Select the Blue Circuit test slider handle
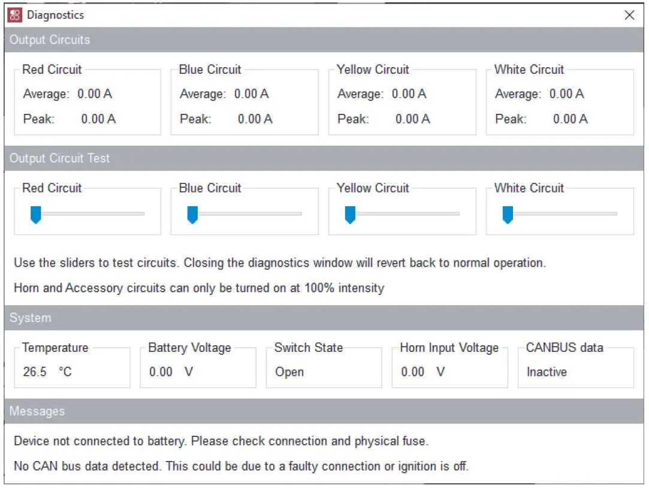 coord(193,213)
